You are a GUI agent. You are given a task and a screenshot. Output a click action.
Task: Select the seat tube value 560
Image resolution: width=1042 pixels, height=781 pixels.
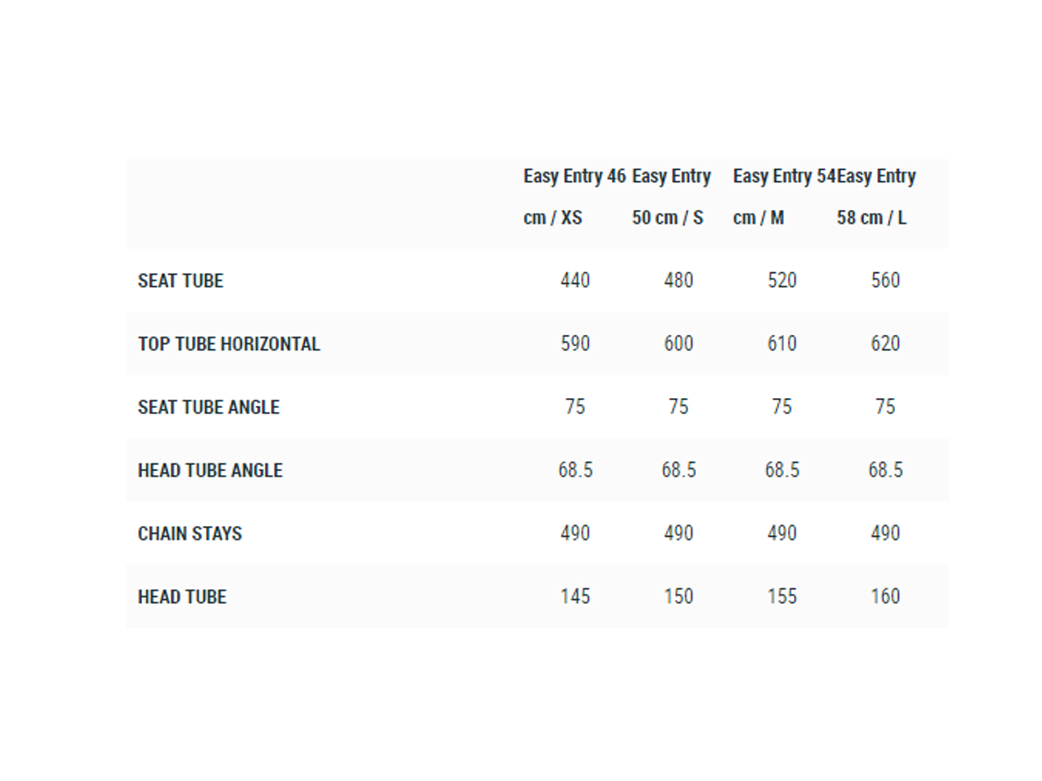point(886,280)
